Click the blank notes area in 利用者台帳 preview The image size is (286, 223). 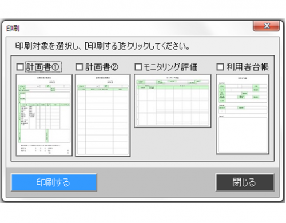pyautogui.click(x=243, y=134)
